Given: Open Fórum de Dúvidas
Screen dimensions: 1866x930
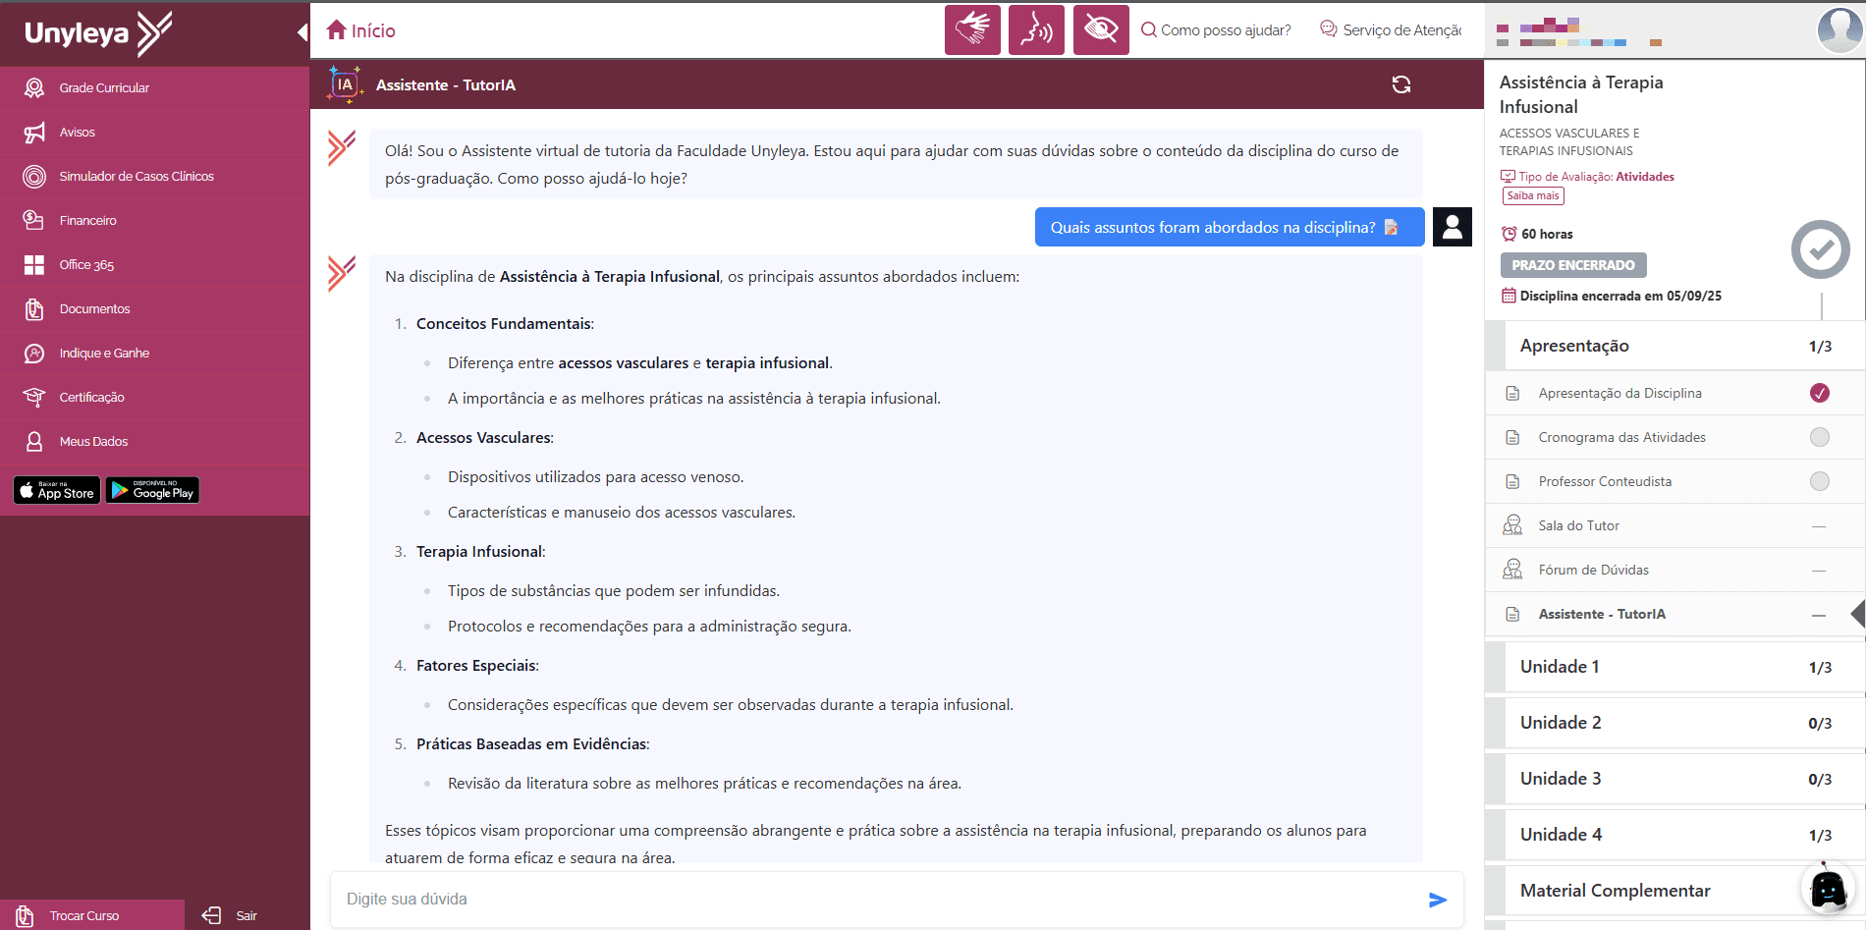Looking at the screenshot, I should point(1674,570).
